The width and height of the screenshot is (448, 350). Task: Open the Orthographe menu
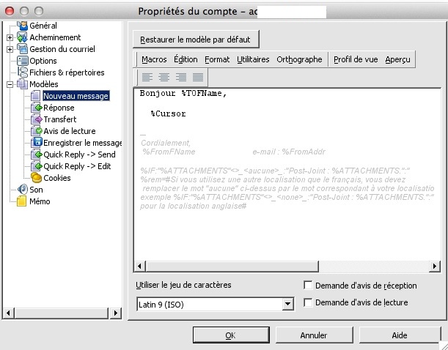click(299, 59)
